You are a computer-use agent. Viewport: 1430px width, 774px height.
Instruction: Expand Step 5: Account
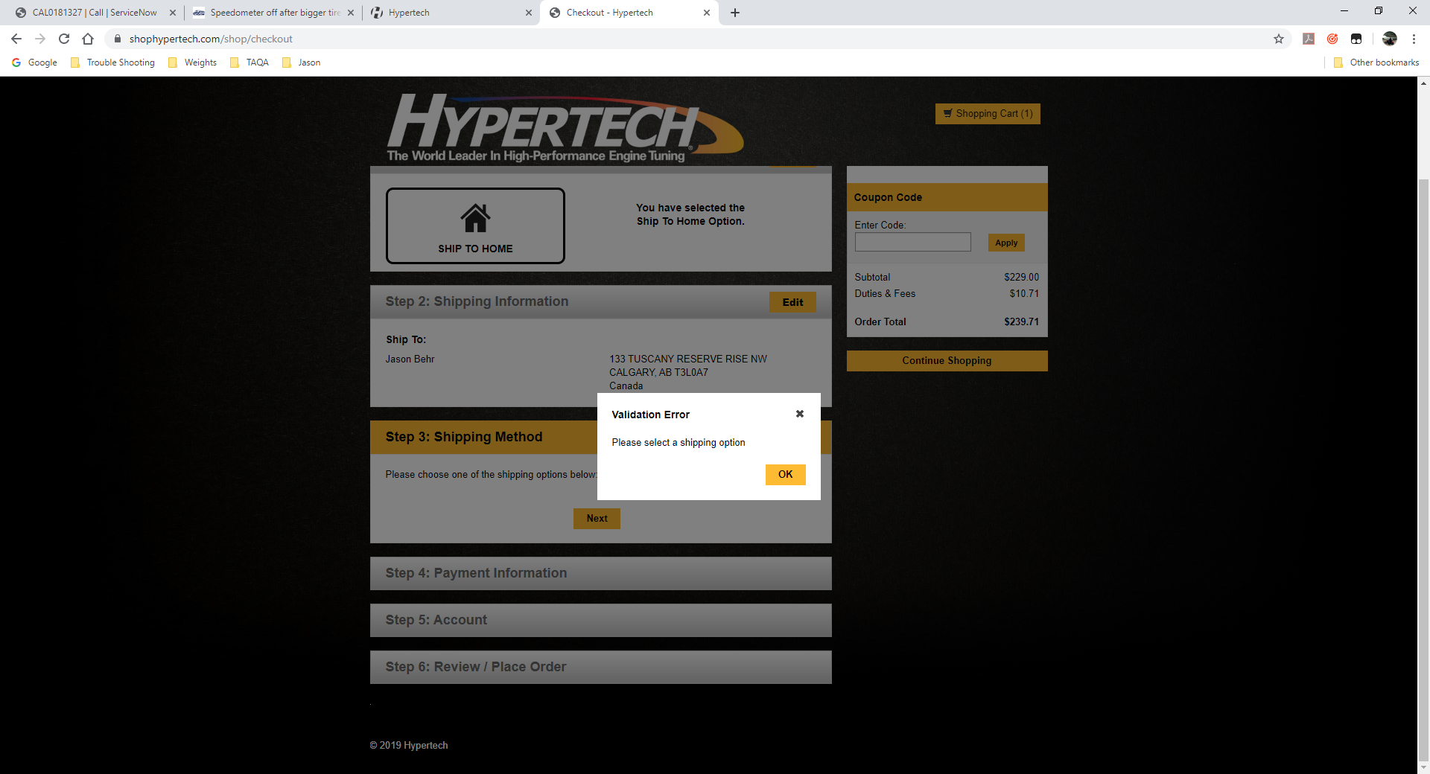tap(600, 620)
